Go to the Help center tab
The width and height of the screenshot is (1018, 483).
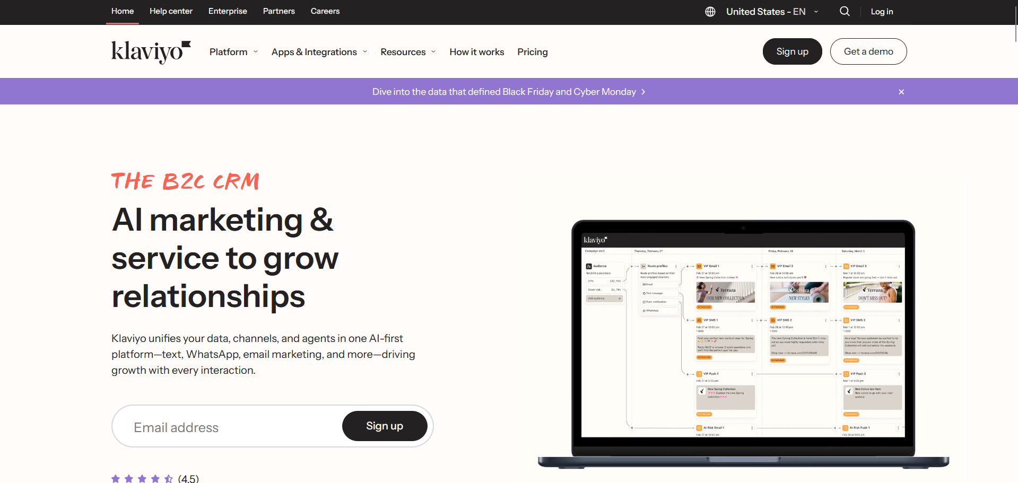click(x=171, y=11)
